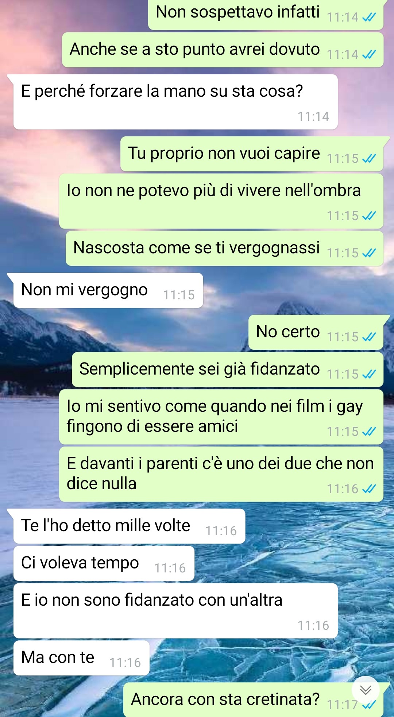The height and width of the screenshot is (717, 394).
Task: Select the 'E perché forzare la mano' message
Action: (175, 102)
